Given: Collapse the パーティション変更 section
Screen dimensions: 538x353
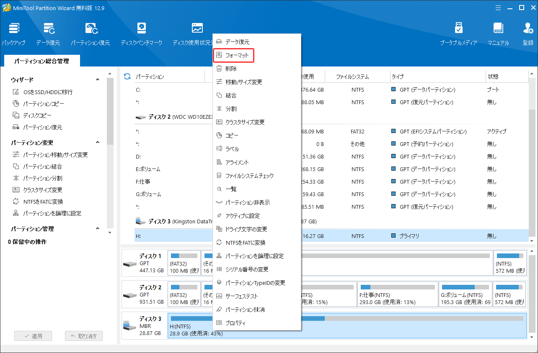Looking at the screenshot, I should pos(98,143).
